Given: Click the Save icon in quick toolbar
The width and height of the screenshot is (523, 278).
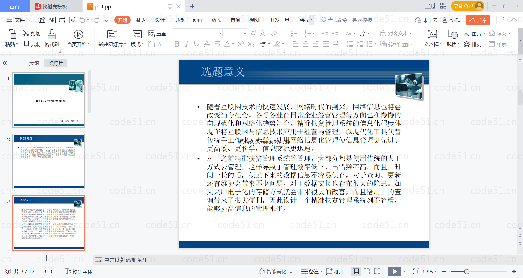Looking at the screenshot, I should pos(42,20).
